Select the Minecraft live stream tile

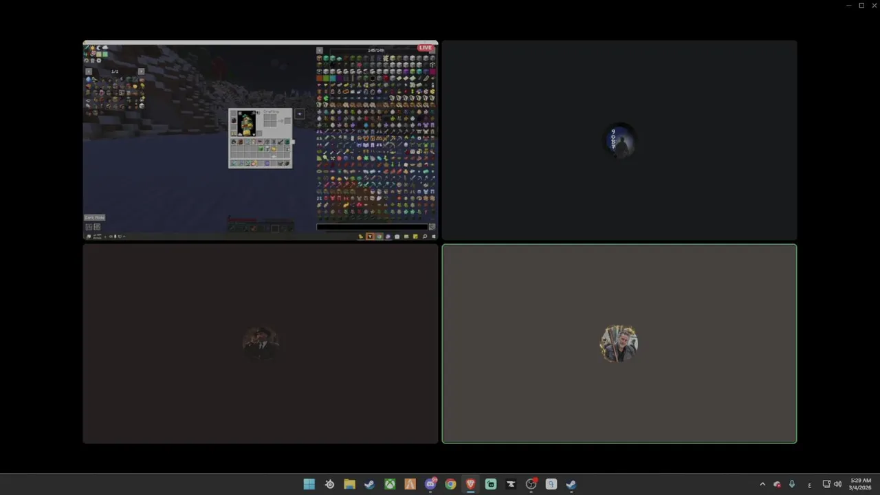(x=261, y=140)
